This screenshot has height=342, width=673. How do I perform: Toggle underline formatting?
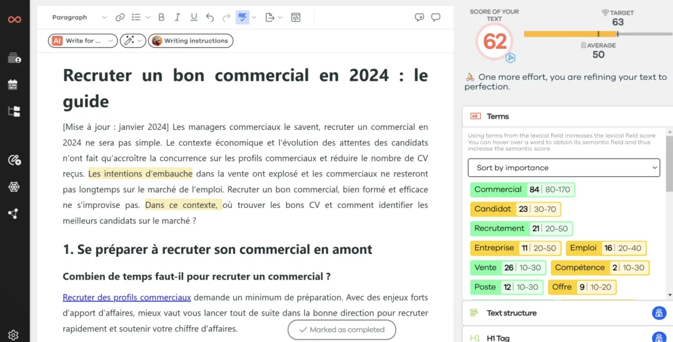click(x=193, y=17)
